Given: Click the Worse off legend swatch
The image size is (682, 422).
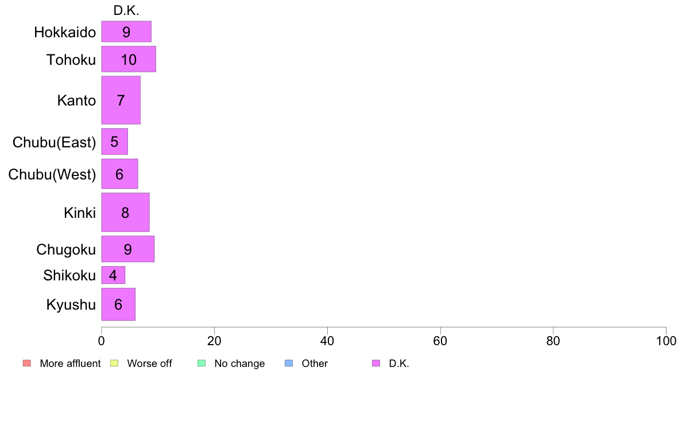Looking at the screenshot, I should tap(114, 364).
